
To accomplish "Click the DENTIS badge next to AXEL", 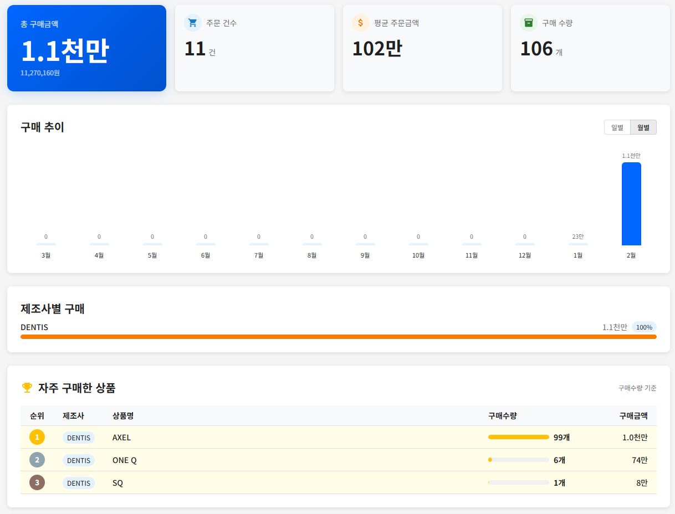I will pyautogui.click(x=78, y=438).
